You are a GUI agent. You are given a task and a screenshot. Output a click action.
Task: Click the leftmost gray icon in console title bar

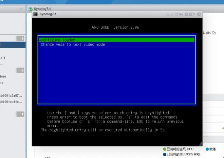coord(168,14)
